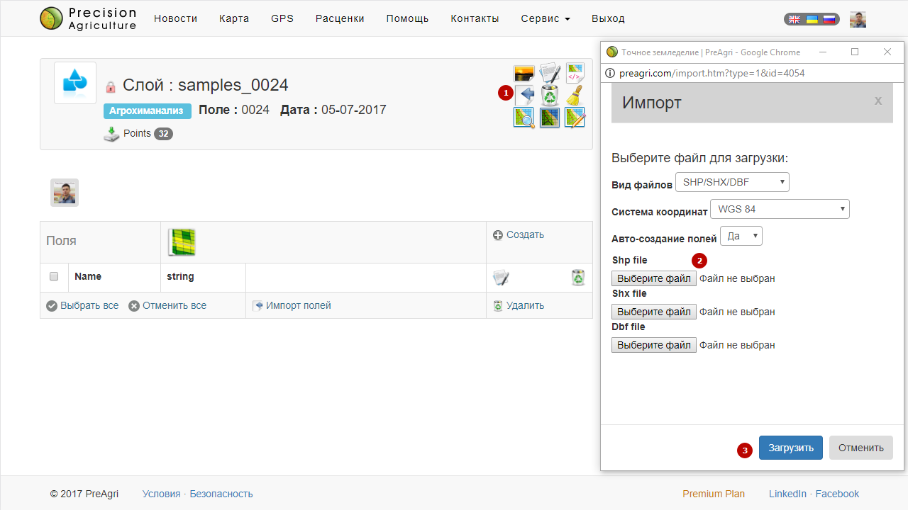Open map view with magnifier icon
This screenshot has width=908, height=510.
coord(524,118)
